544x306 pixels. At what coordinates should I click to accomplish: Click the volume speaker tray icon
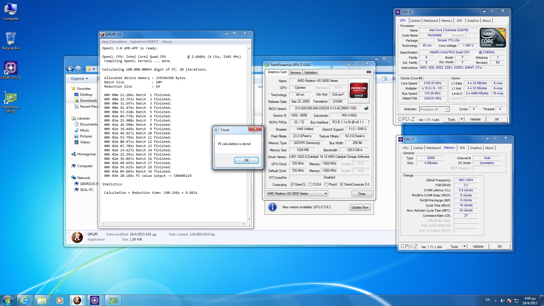tap(502, 301)
